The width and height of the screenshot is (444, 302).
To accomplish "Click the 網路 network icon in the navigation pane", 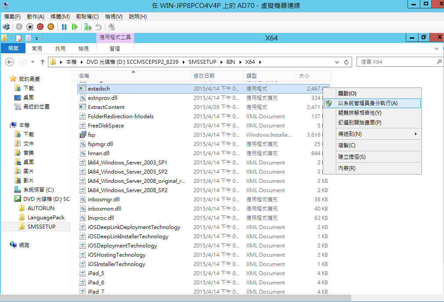I will click(x=13, y=245).
